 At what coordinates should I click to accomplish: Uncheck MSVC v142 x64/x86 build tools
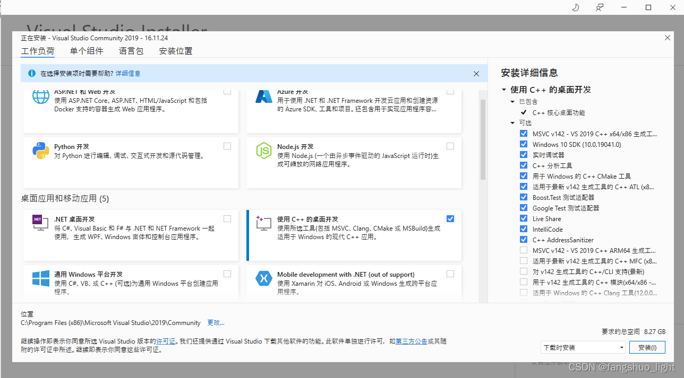tap(524, 134)
